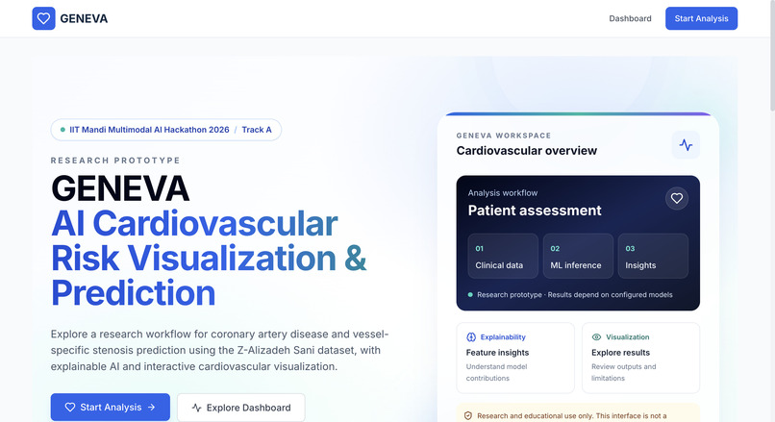The width and height of the screenshot is (775, 422).
Task: Click pulse icon on Explore Dashboard button
Action: click(x=197, y=408)
